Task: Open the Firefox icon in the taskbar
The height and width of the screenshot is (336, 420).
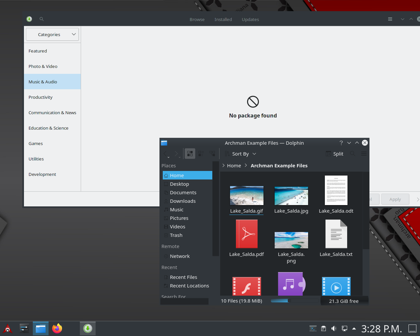Action: coord(57,328)
